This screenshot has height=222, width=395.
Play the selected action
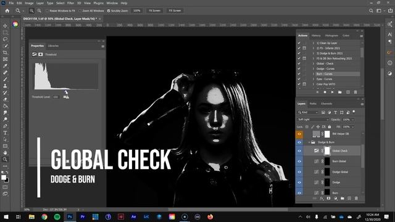point(332,92)
